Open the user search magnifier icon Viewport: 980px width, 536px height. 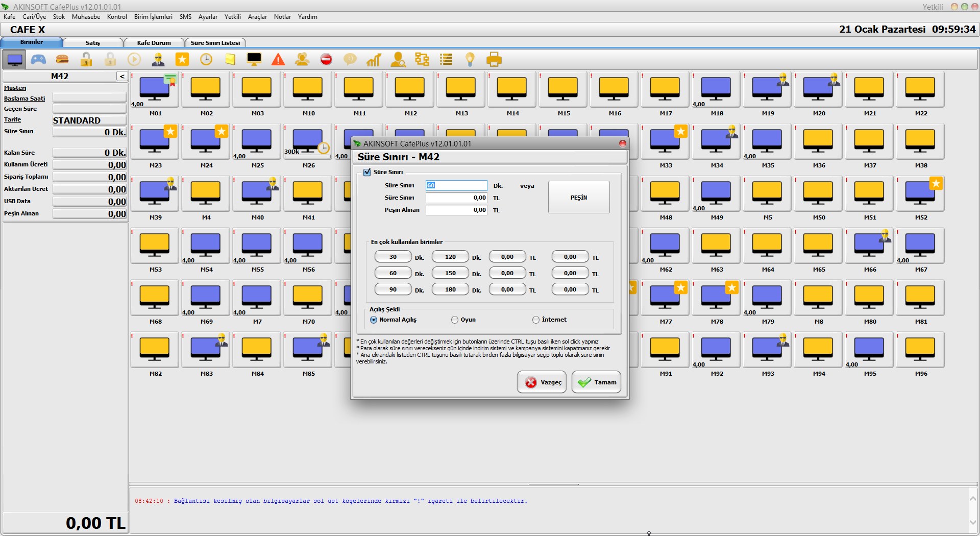[x=398, y=60]
